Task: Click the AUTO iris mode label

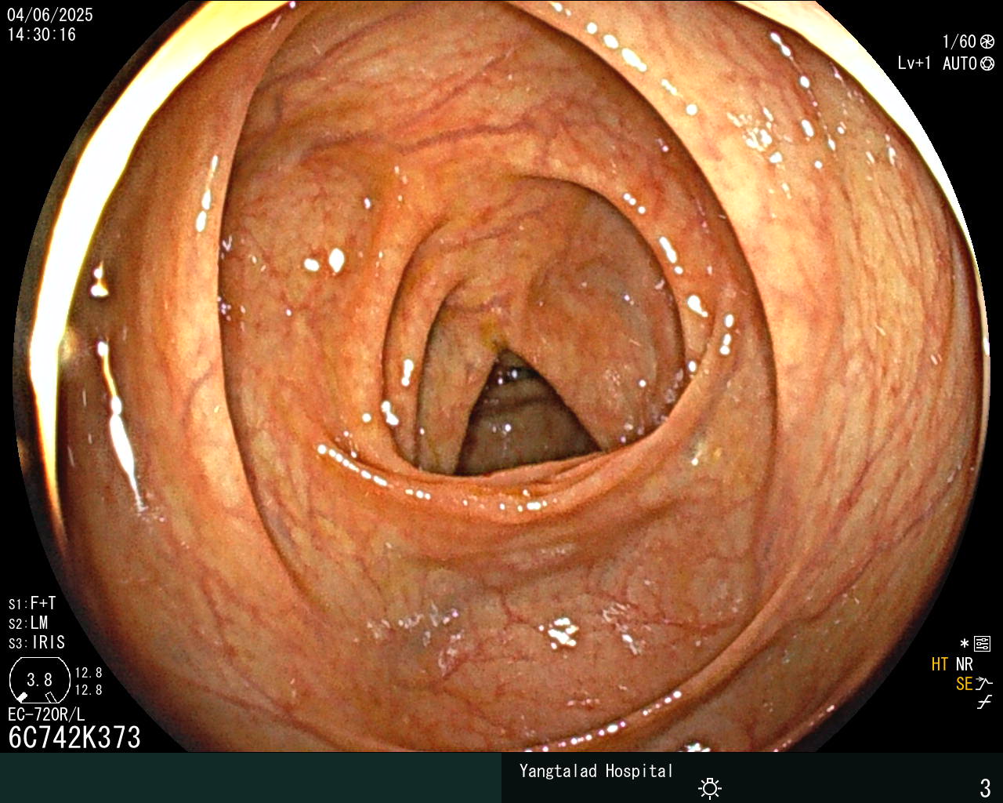Action: [x=960, y=64]
